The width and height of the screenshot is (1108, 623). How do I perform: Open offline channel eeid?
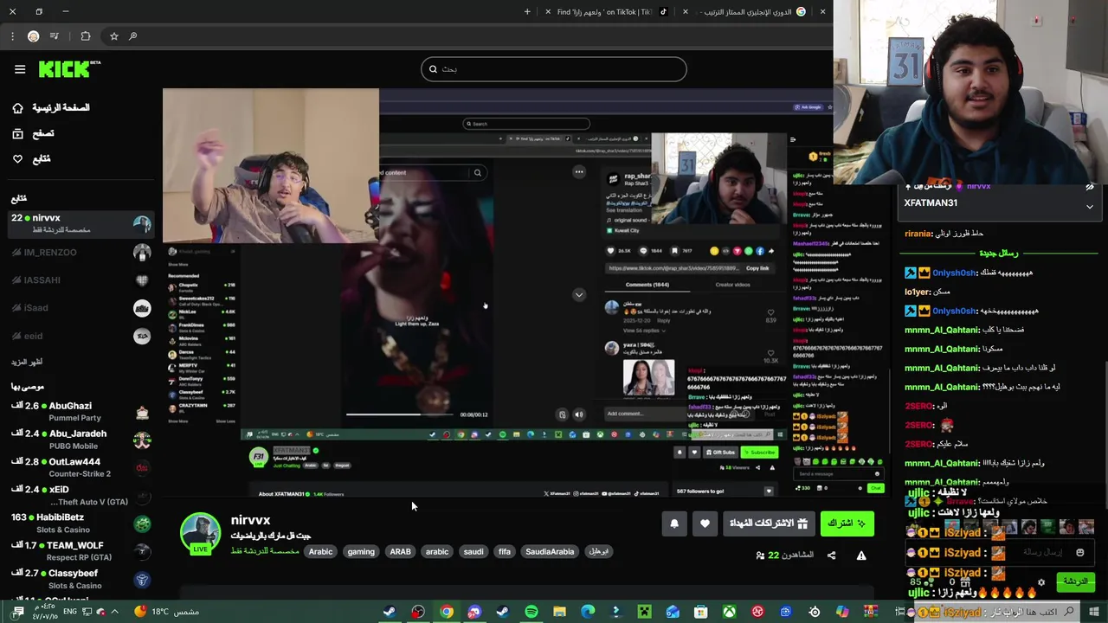click(80, 336)
